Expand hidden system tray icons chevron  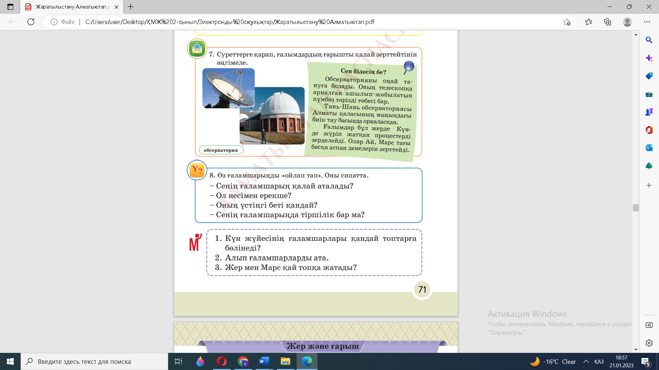[x=586, y=361]
